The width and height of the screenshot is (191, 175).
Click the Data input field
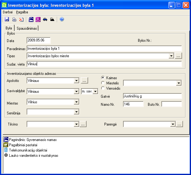pyautogui.click(x=39, y=40)
